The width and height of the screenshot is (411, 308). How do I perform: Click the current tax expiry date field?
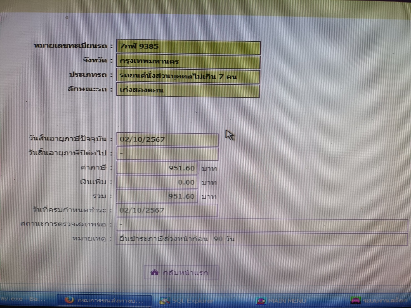tap(167, 140)
